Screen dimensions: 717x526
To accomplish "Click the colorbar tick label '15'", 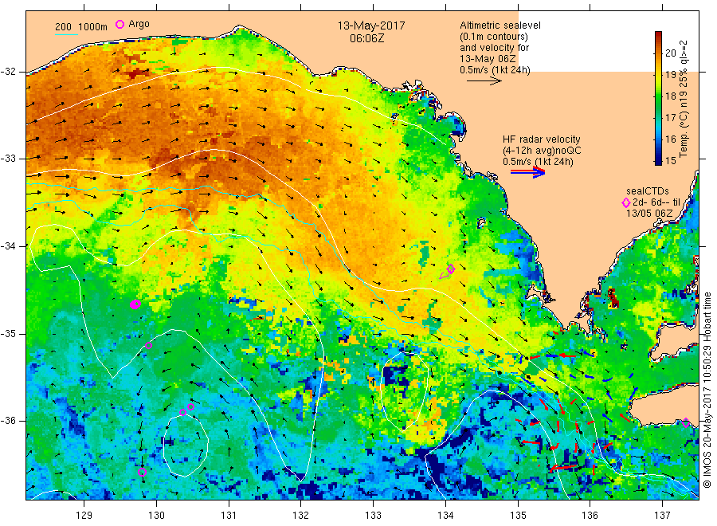I will click(670, 160).
